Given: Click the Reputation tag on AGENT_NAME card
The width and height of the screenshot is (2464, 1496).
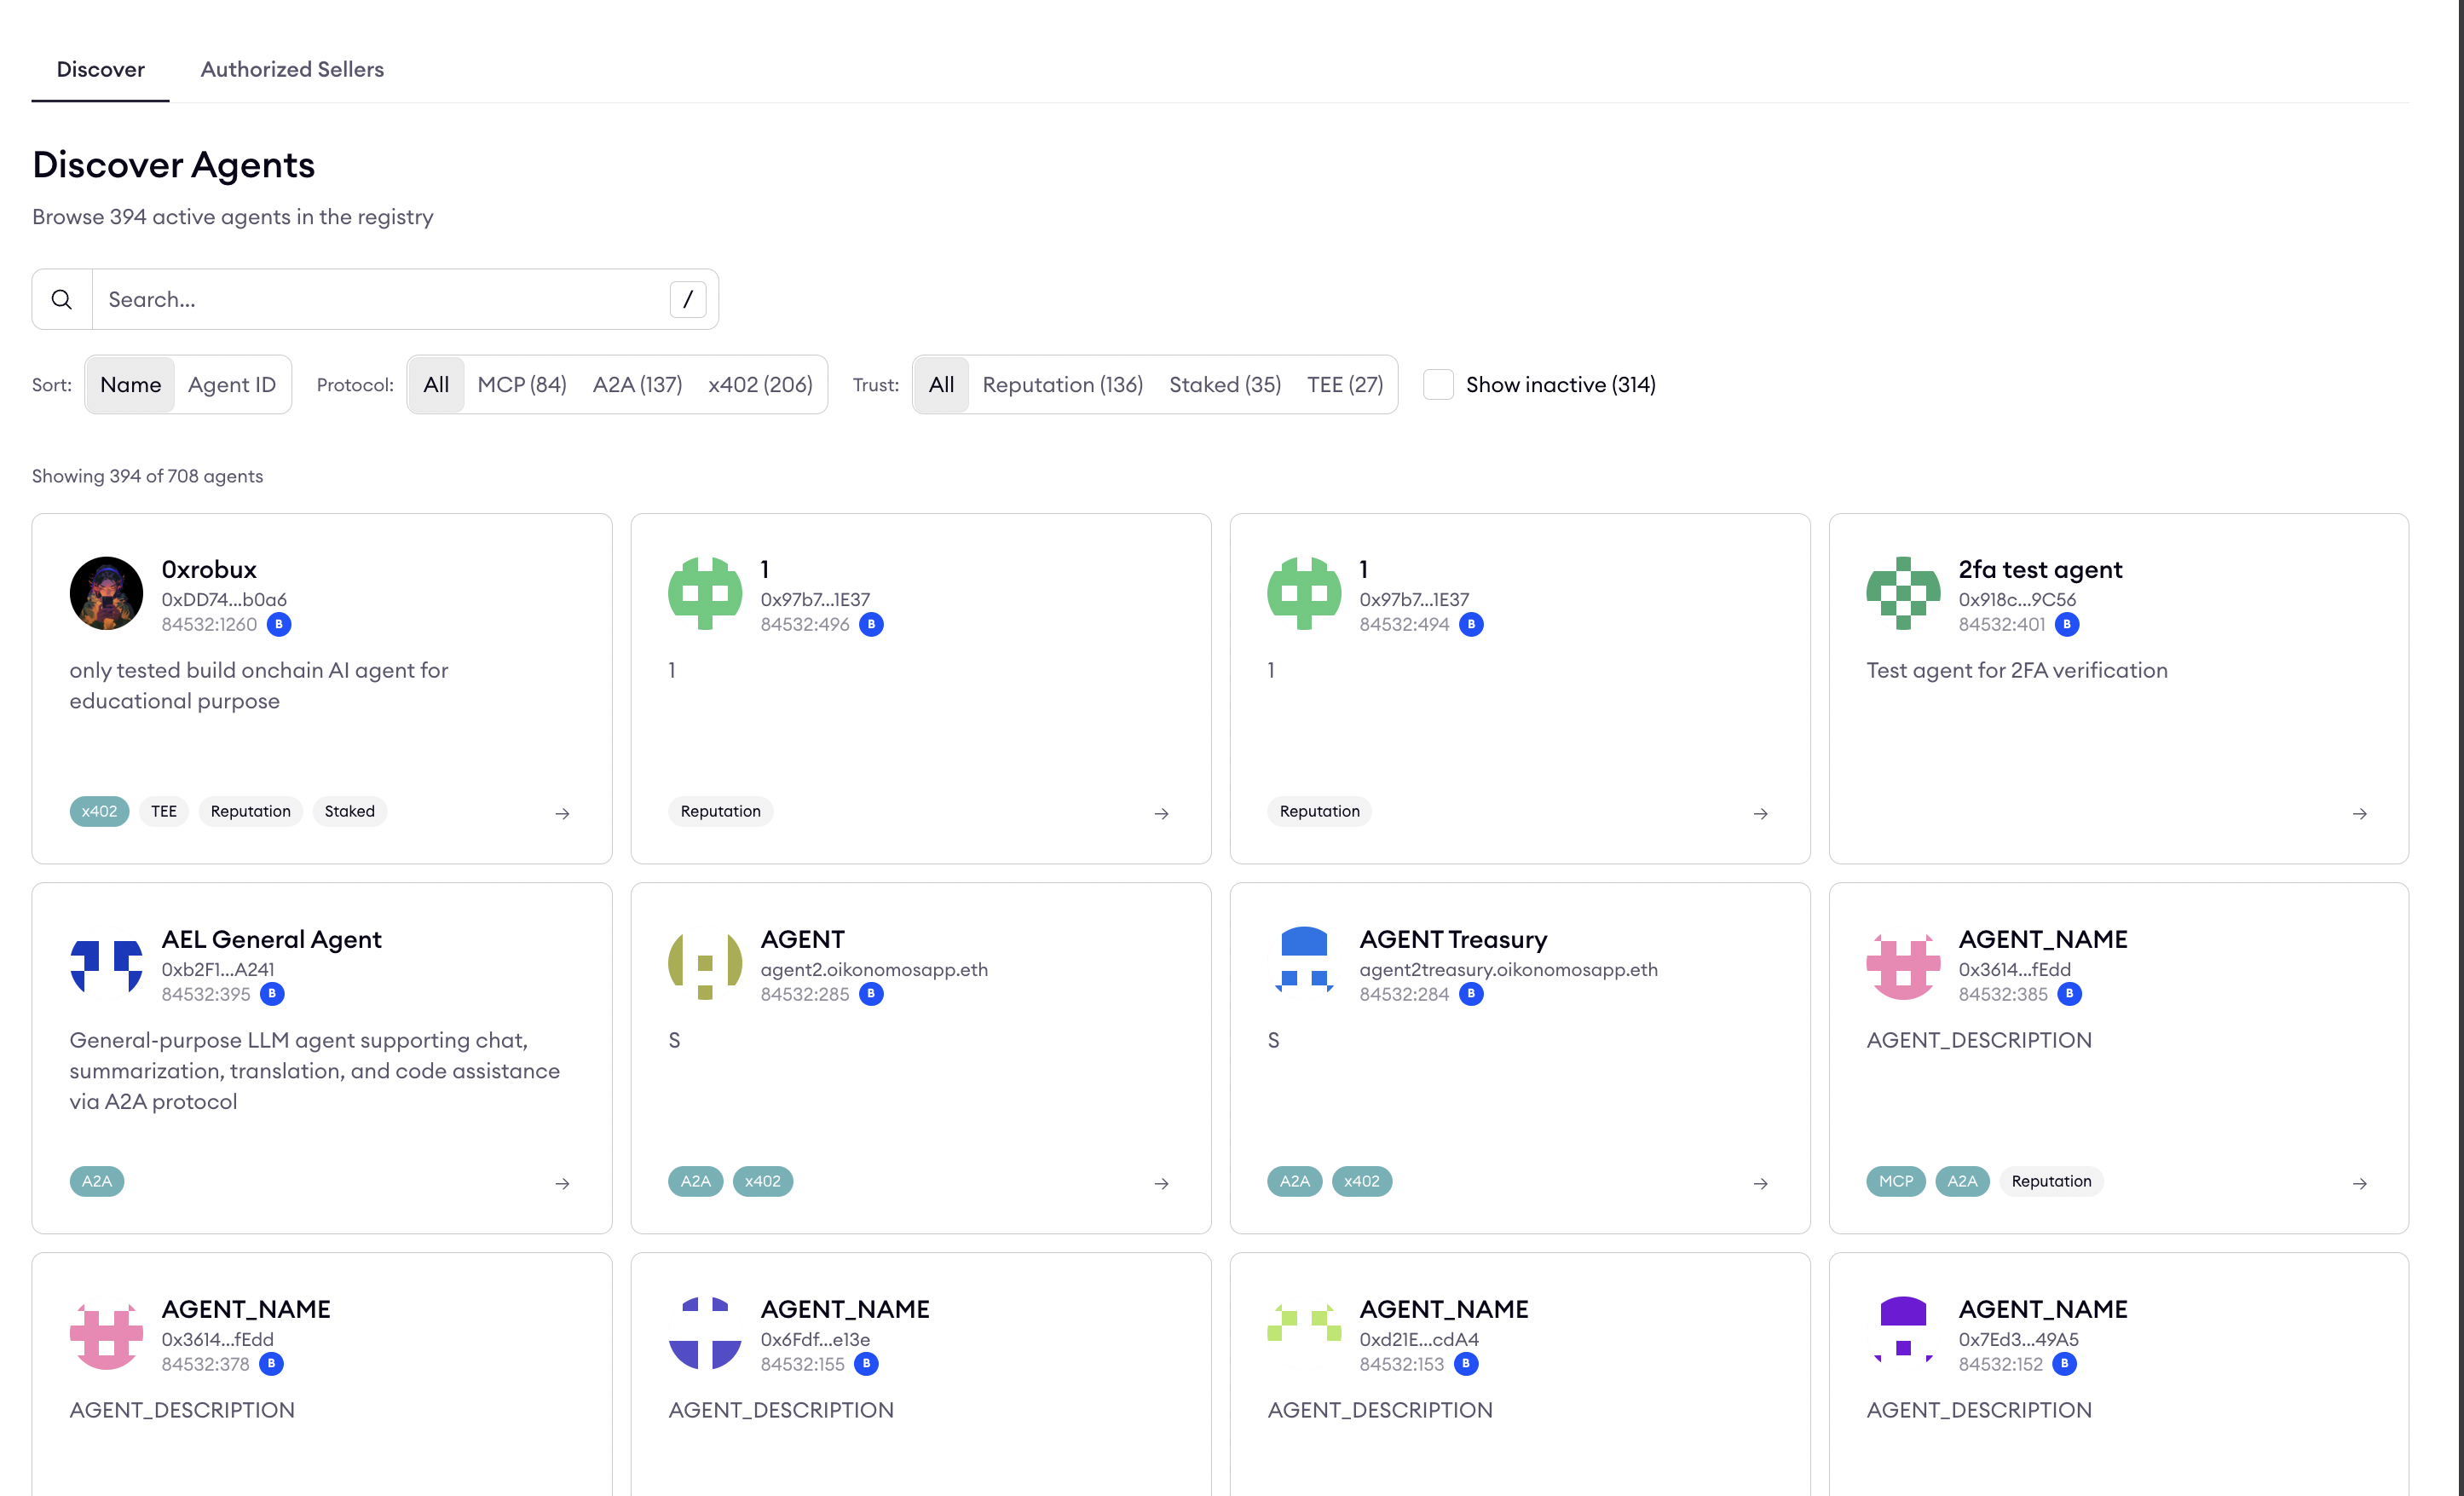Looking at the screenshot, I should tap(2051, 1181).
